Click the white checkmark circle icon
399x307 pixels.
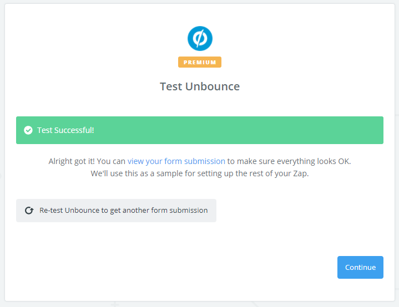[x=28, y=130]
